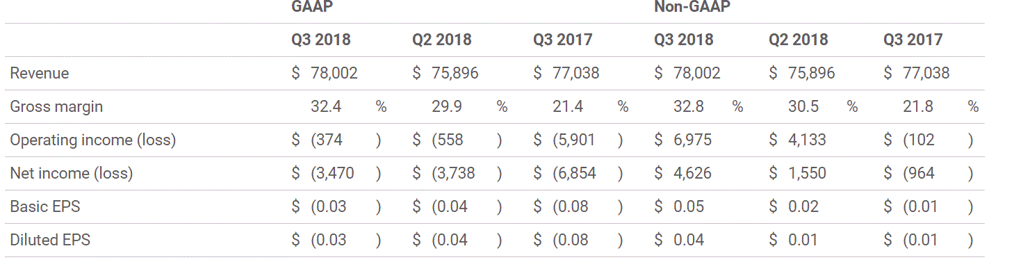
Task: Click the Operating income (loss) row label
Action: click(92, 140)
